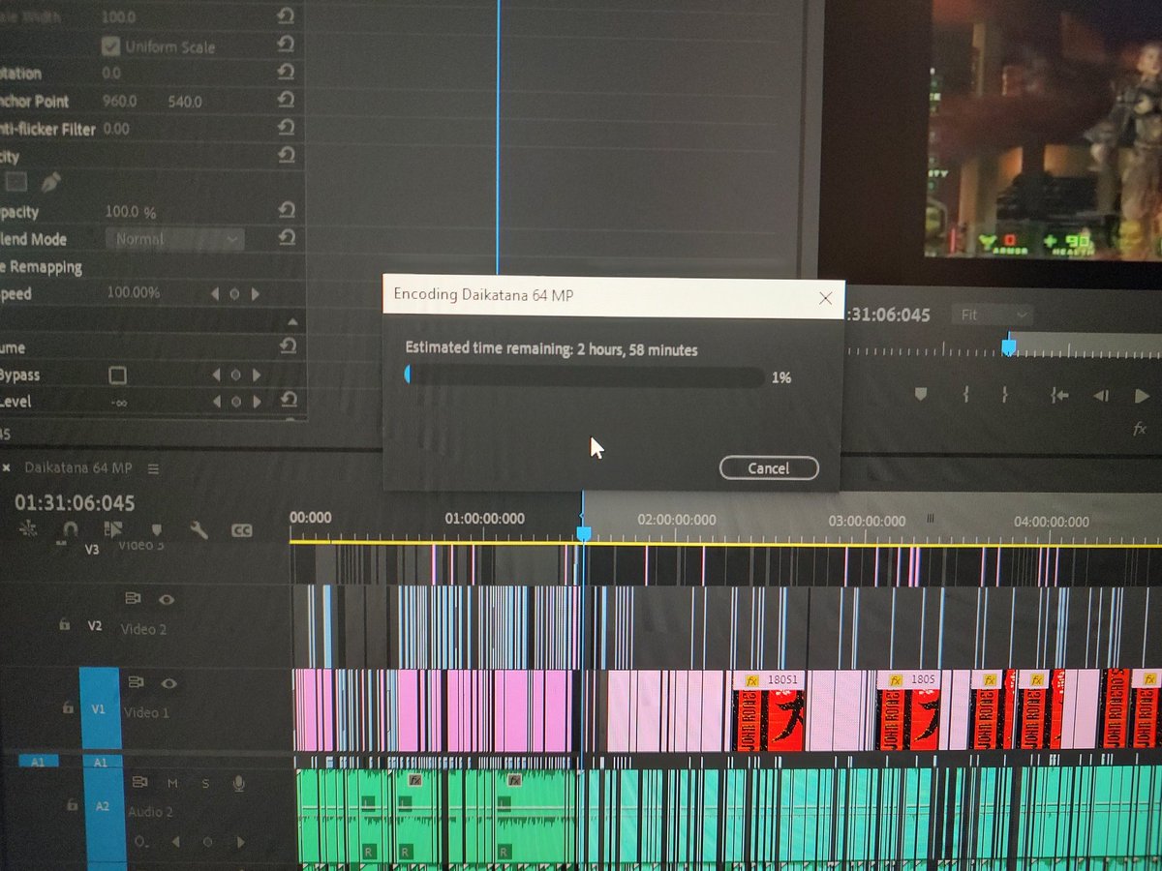Click the Program monitor playhead
1162x871 pixels.
click(1008, 345)
